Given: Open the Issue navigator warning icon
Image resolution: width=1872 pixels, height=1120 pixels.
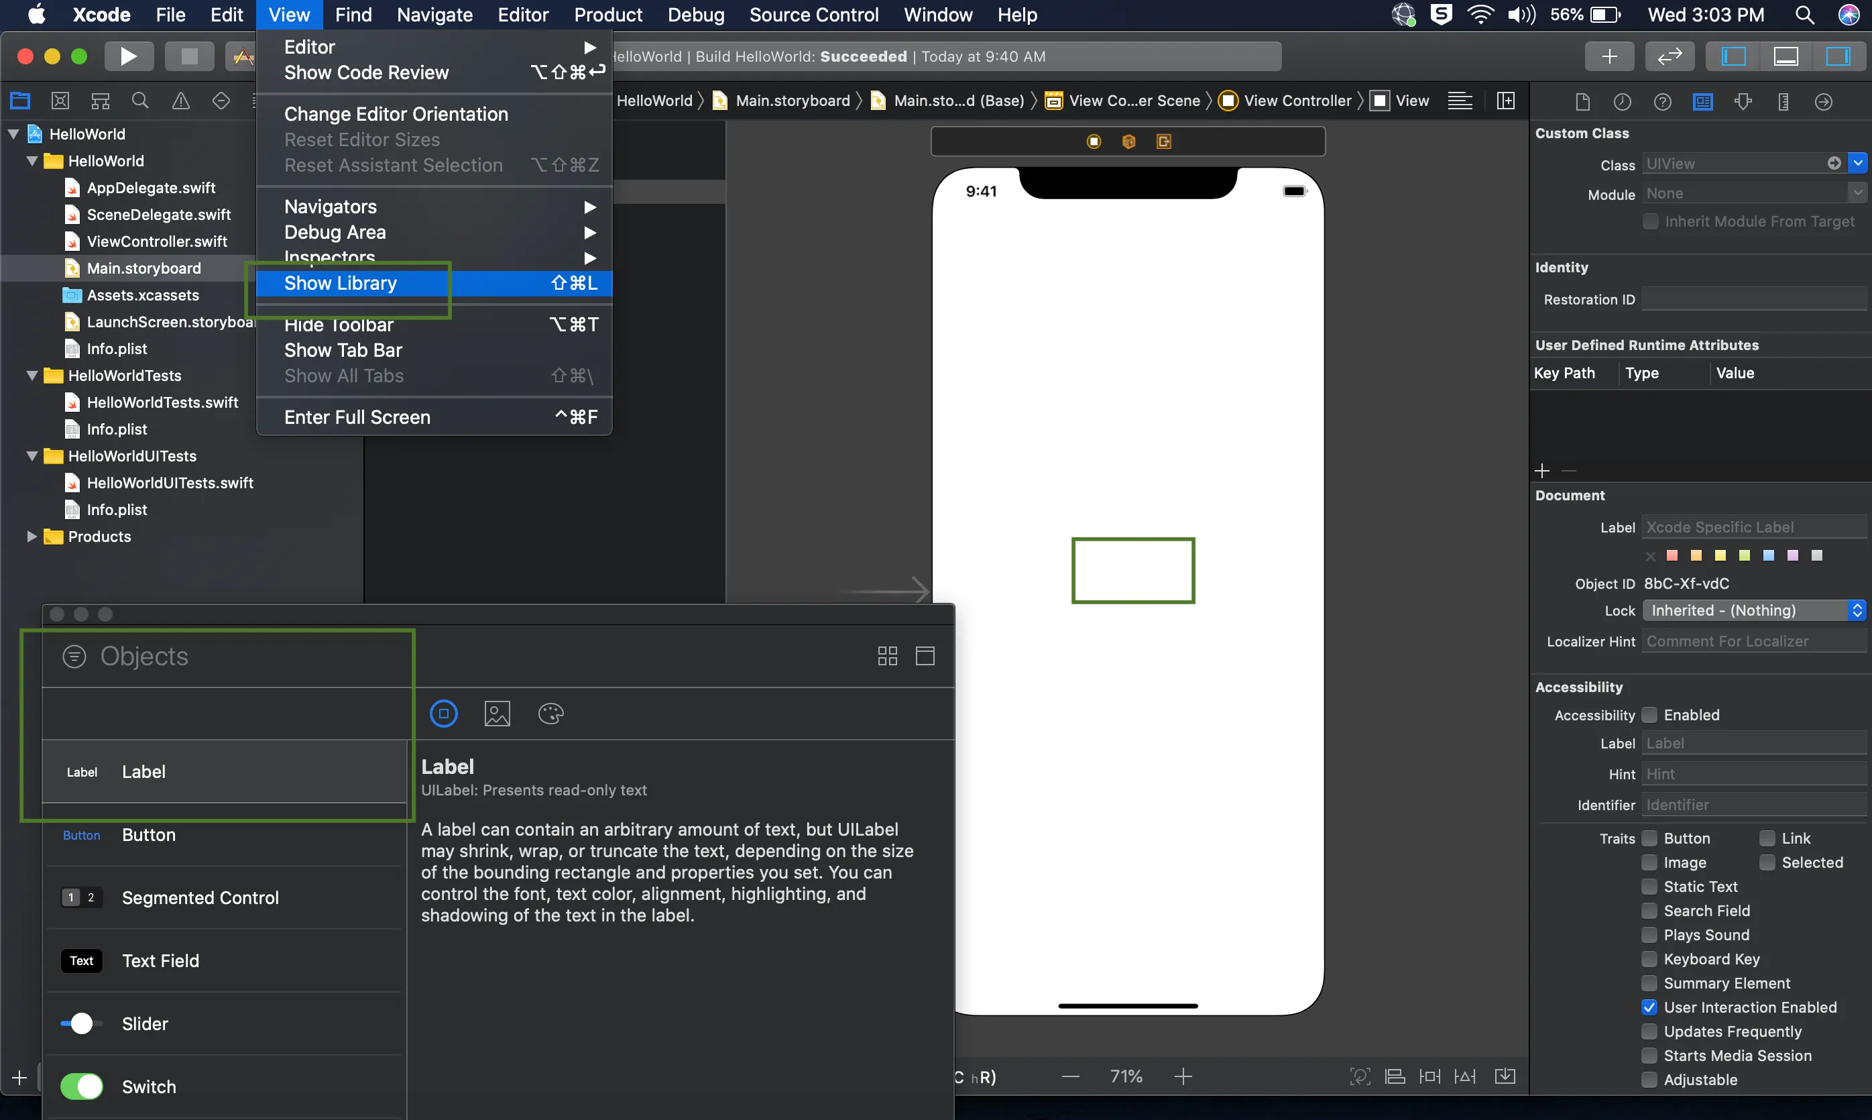Looking at the screenshot, I should click(x=181, y=101).
